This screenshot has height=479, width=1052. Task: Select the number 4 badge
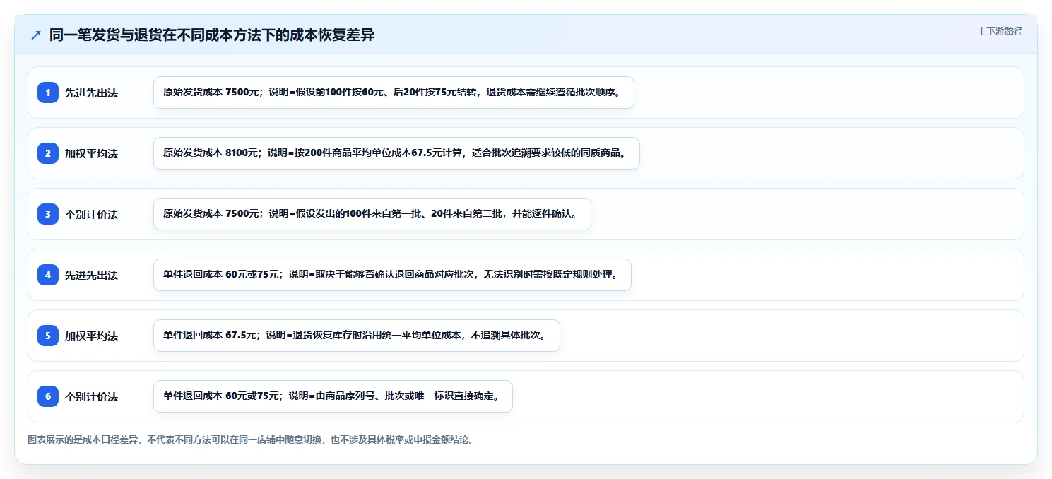coord(48,275)
